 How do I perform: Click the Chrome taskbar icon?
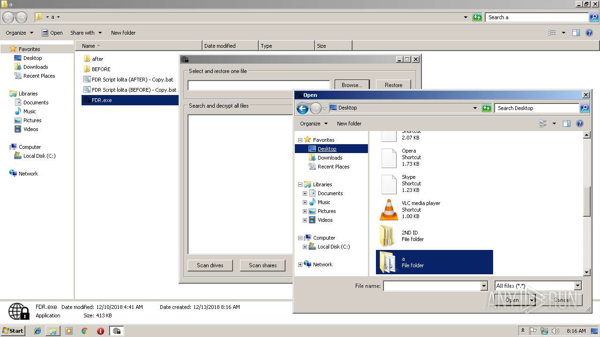(x=84, y=331)
